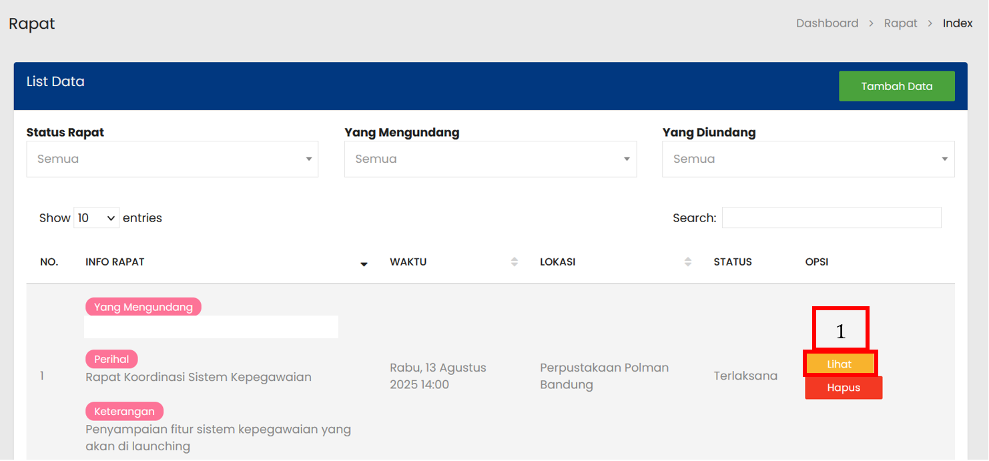The width and height of the screenshot is (989, 461).
Task: Select the pink Yang Mengundang badge in row 1
Action: pyautogui.click(x=143, y=307)
